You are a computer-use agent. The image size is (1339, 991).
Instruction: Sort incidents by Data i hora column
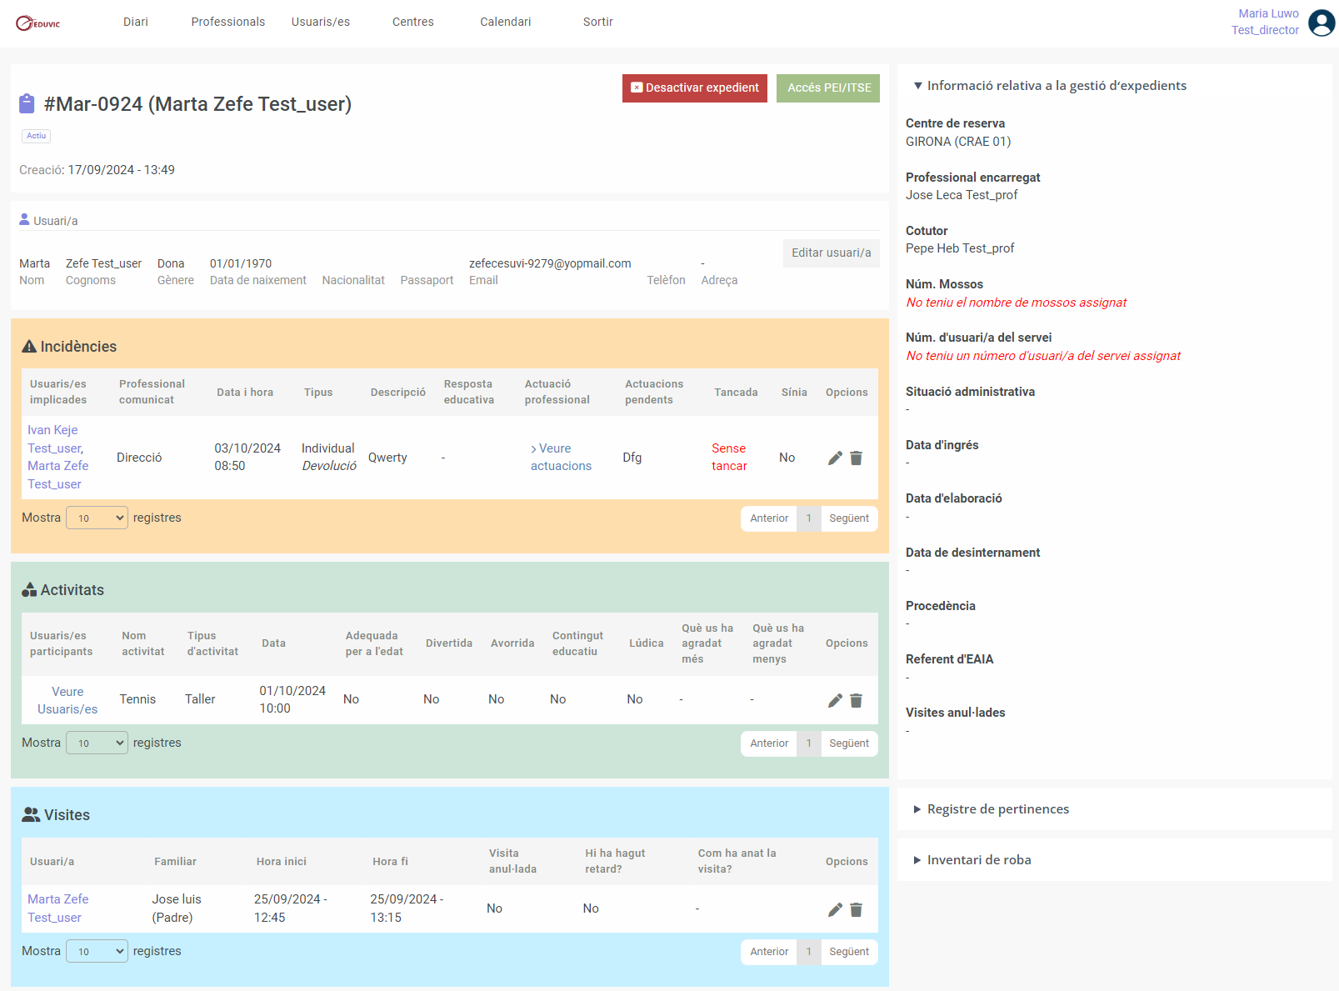tap(245, 392)
